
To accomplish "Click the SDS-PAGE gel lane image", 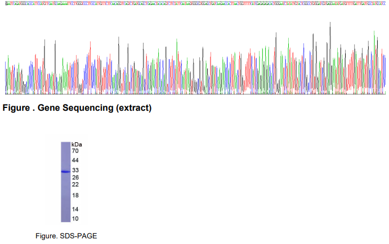I will point(66,182).
